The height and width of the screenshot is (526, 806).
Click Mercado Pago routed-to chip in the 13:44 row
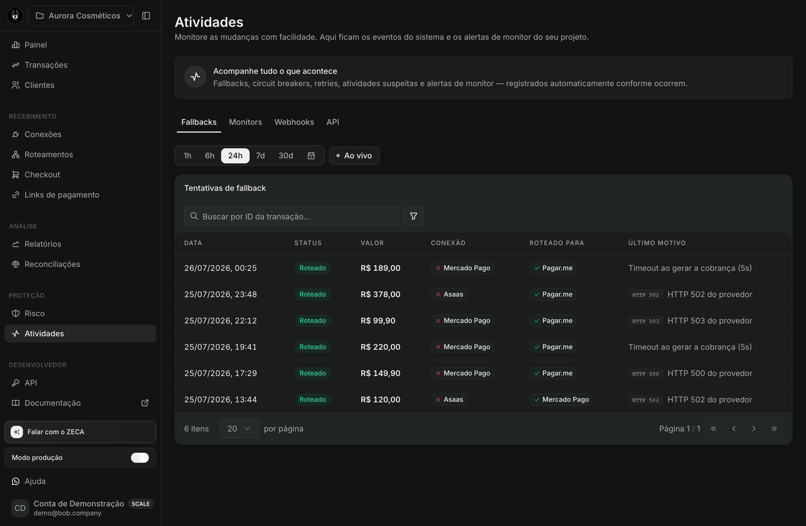[x=561, y=400]
